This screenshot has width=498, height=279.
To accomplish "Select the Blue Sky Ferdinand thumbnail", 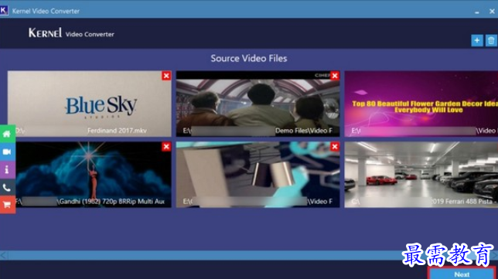I will click(89, 104).
